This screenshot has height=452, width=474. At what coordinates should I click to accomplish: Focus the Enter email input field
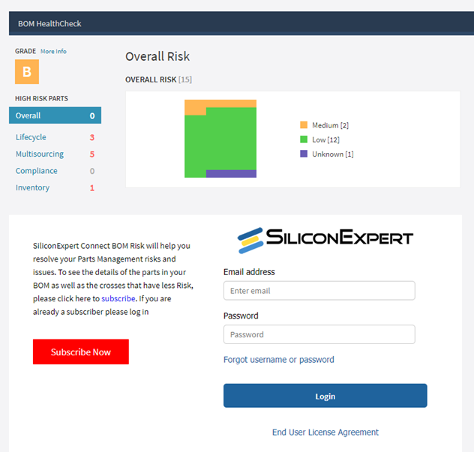coord(319,291)
